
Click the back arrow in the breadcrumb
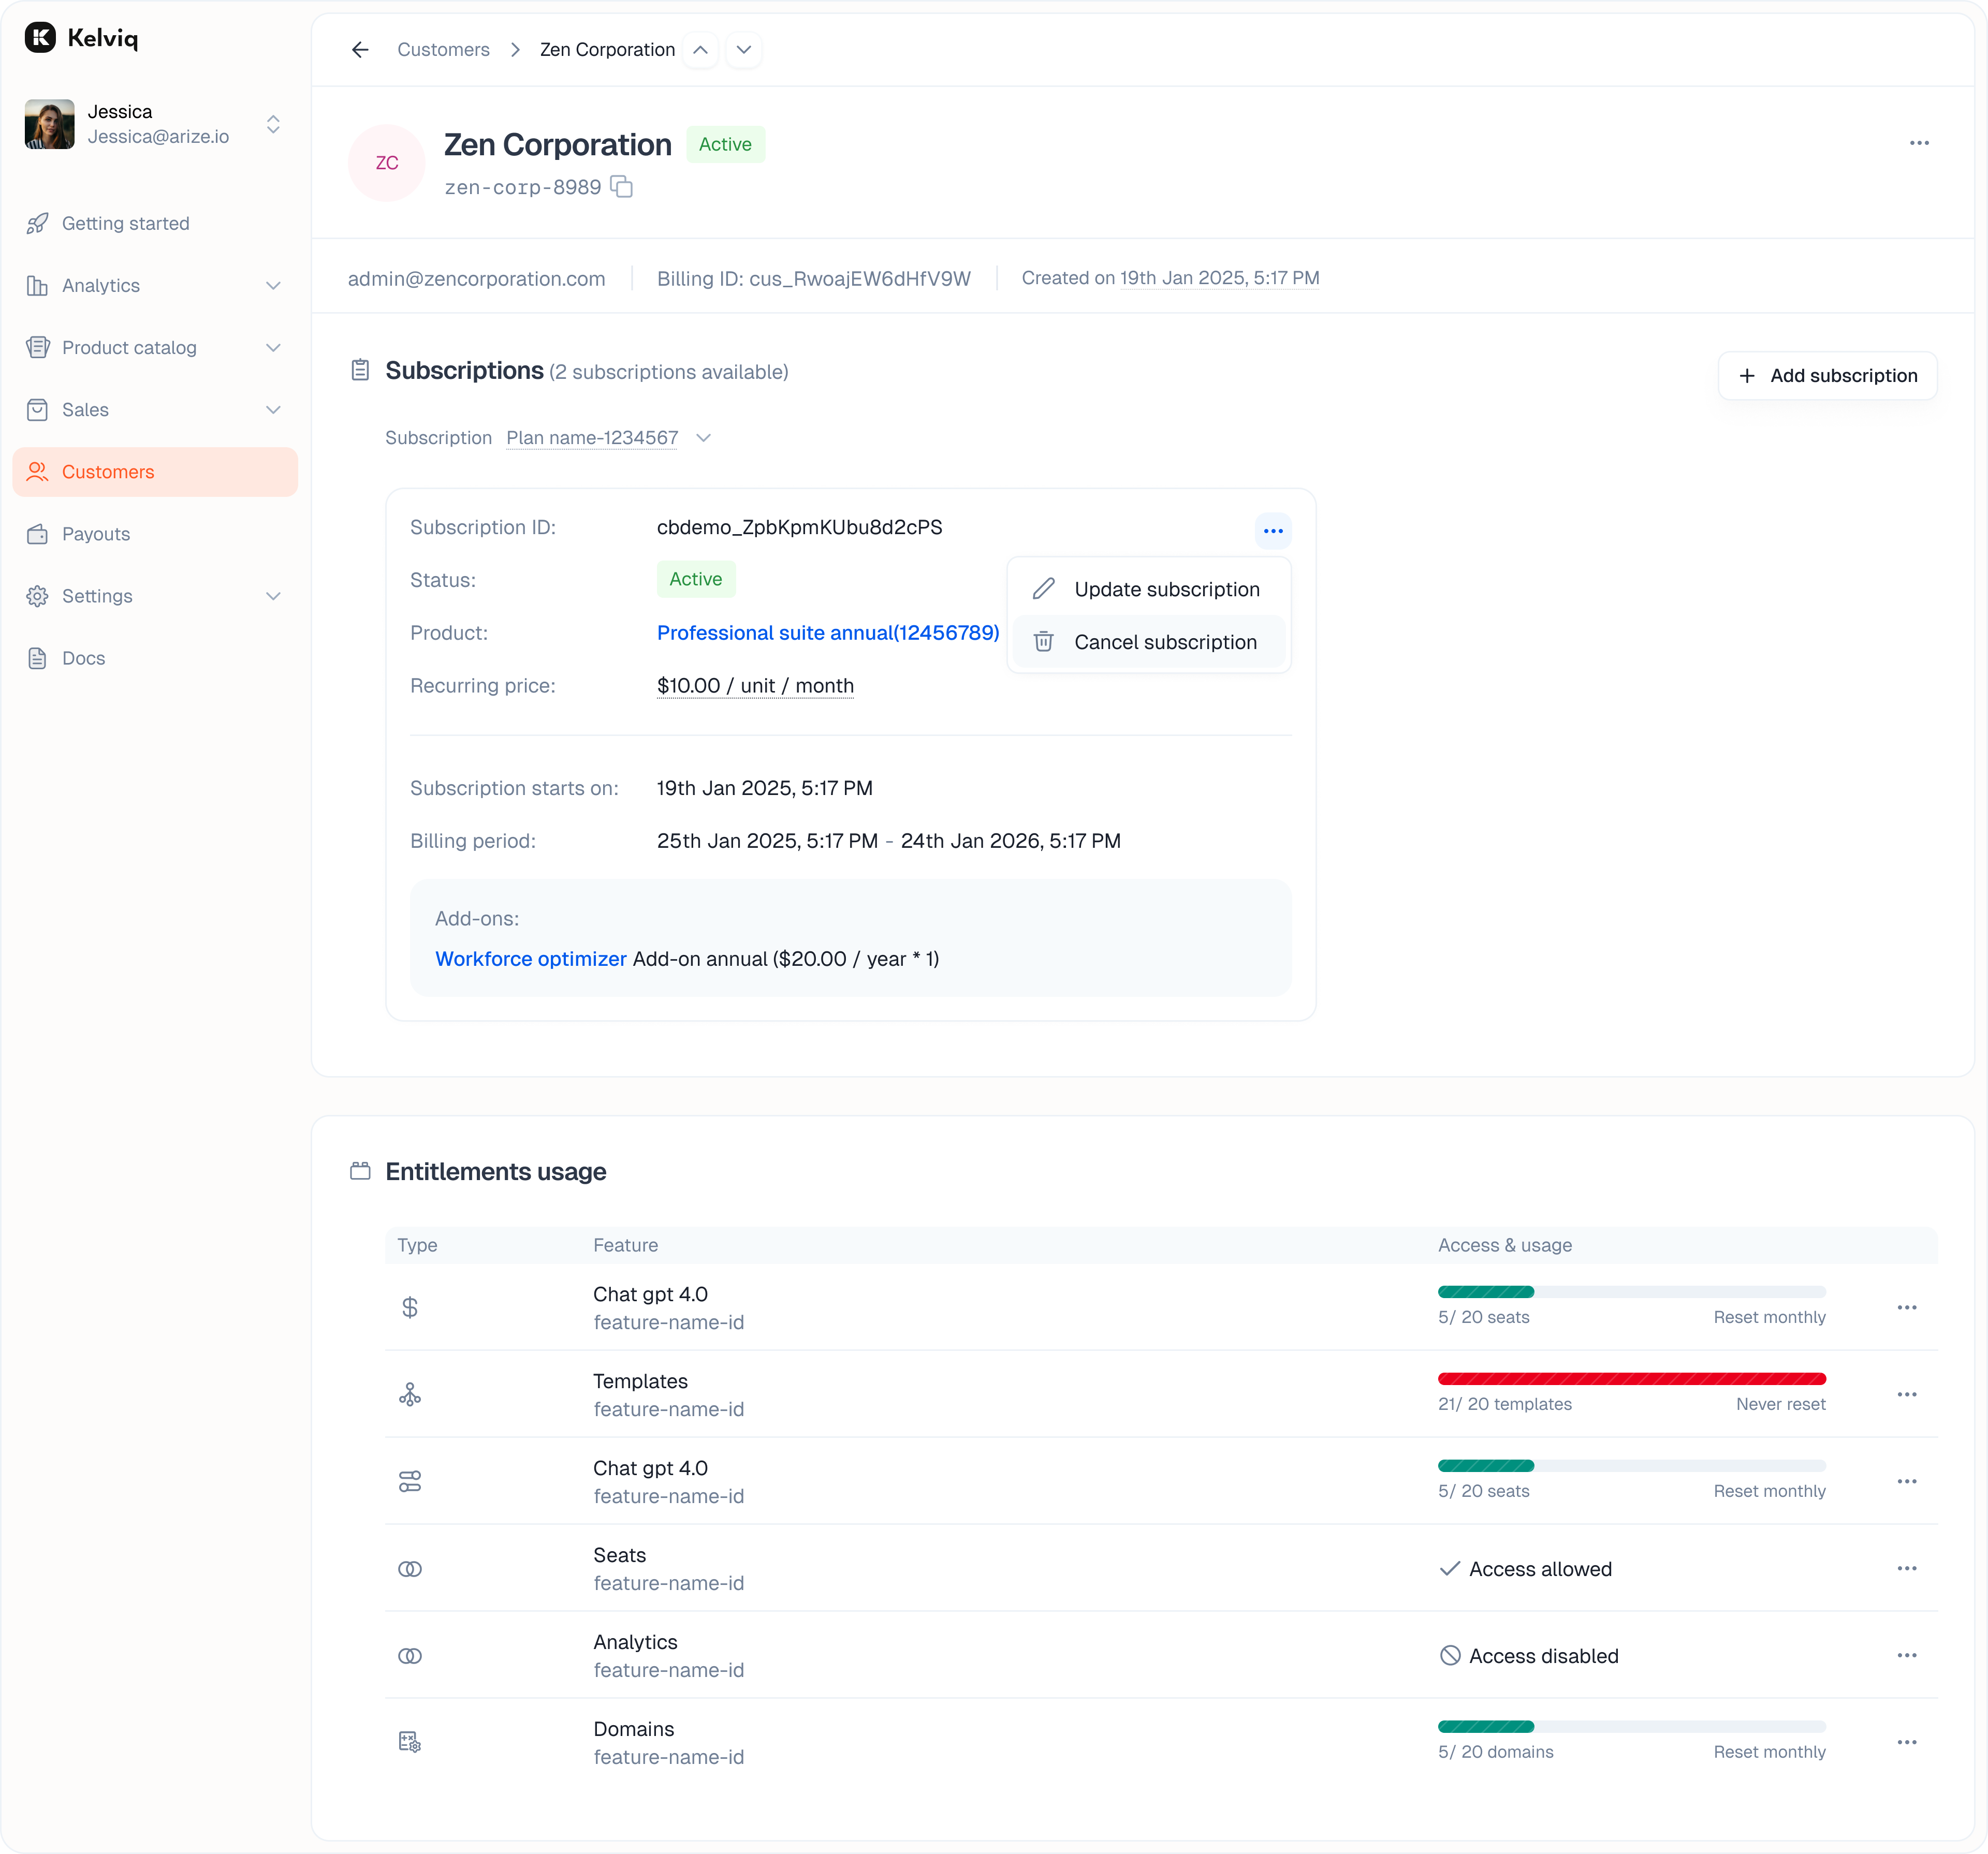(360, 50)
